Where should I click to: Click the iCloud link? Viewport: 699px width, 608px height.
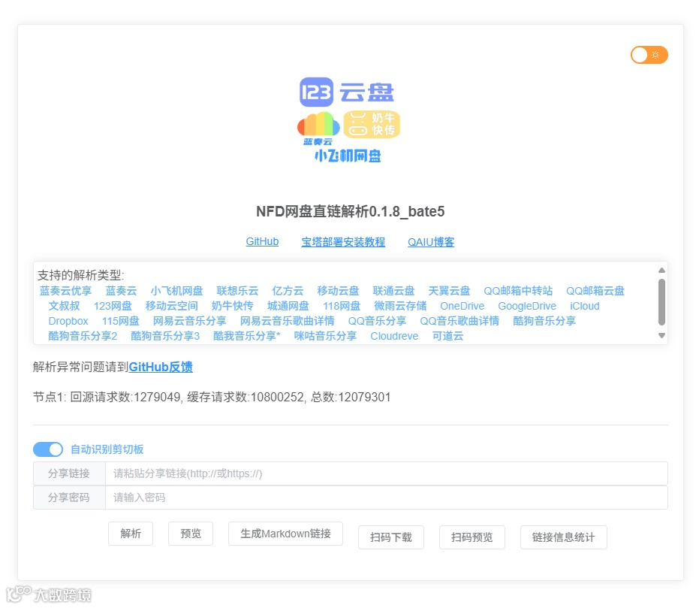pos(585,306)
